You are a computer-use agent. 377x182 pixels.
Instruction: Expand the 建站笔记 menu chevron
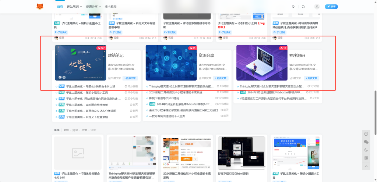pos(81,7)
